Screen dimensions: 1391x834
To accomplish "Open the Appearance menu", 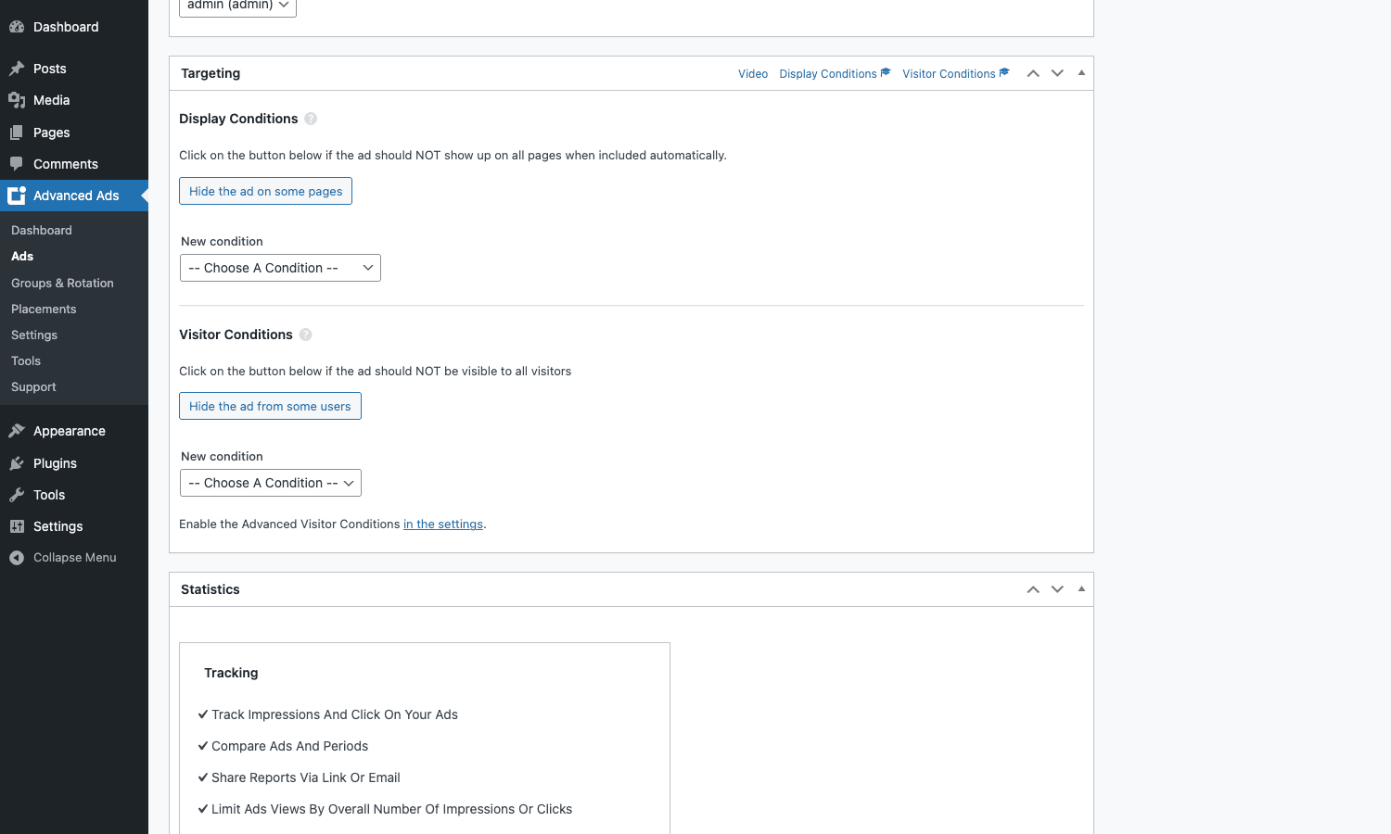I will (70, 431).
